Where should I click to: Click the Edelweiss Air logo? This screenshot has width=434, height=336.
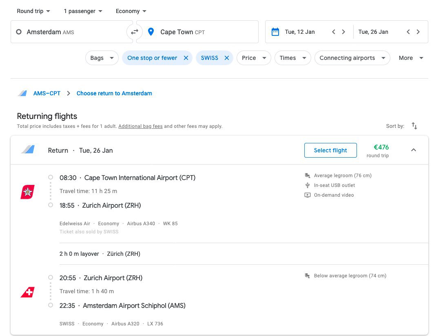(27, 192)
